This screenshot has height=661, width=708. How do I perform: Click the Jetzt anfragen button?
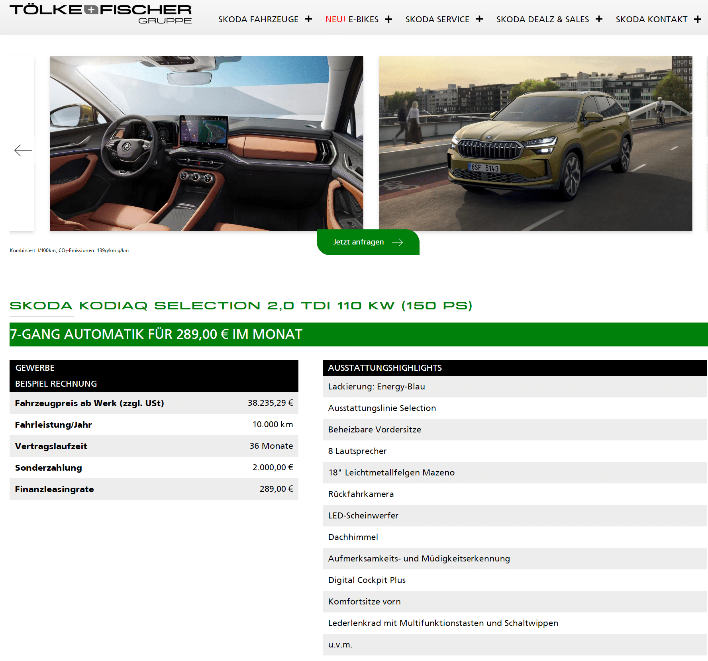tap(368, 242)
